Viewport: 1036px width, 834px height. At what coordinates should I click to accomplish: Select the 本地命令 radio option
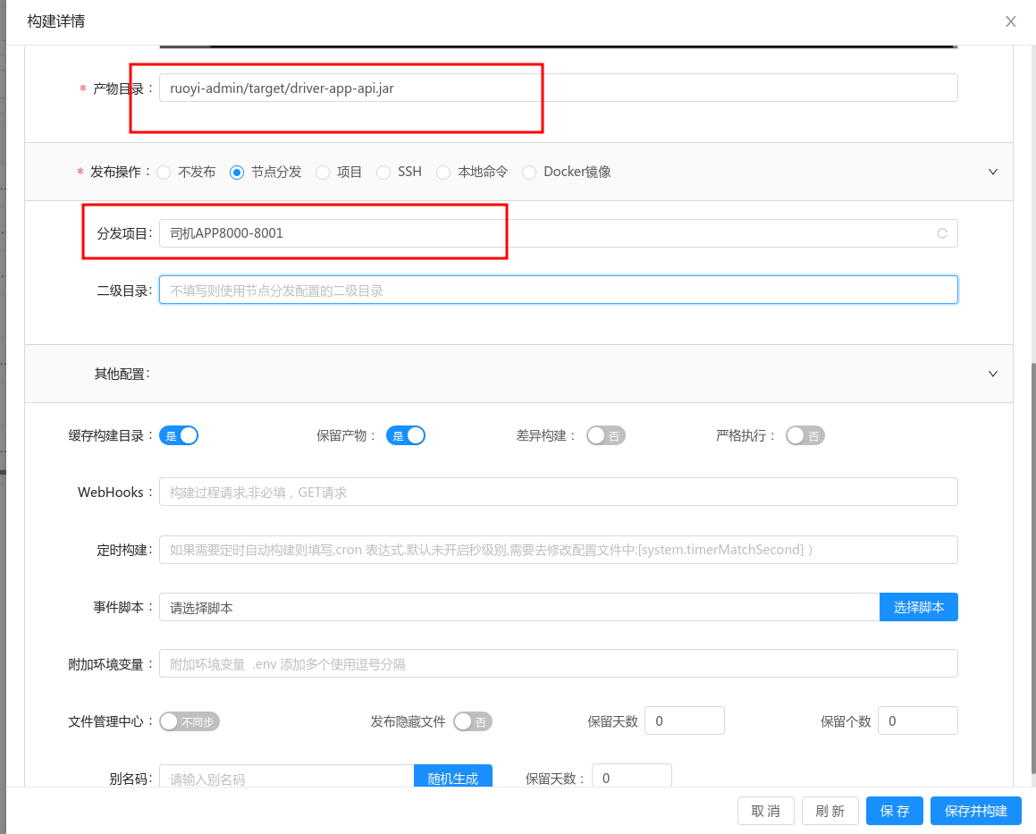point(443,173)
